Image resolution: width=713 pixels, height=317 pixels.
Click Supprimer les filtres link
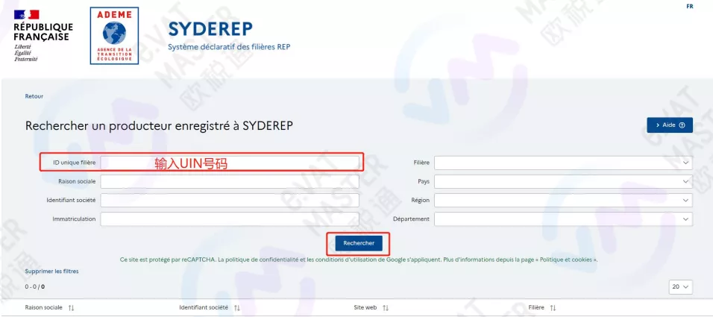point(52,272)
